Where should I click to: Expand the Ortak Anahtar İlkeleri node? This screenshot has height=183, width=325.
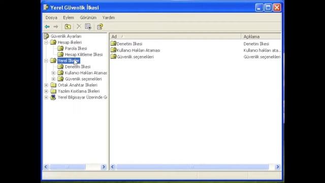[x=46, y=85]
